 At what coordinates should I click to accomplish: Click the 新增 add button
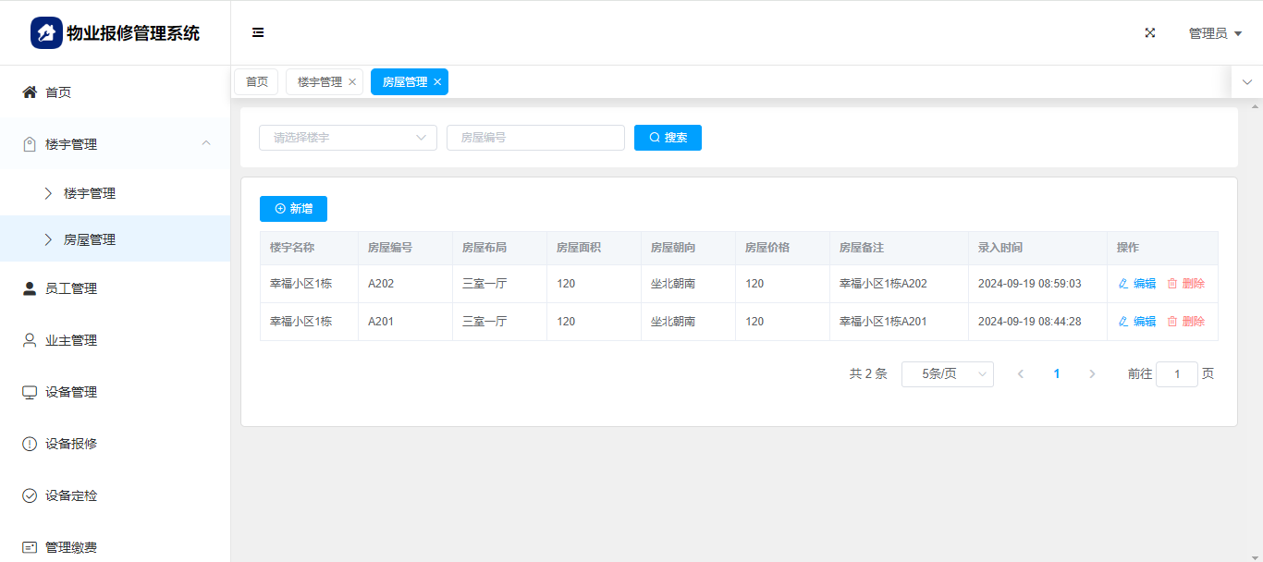tap(293, 209)
